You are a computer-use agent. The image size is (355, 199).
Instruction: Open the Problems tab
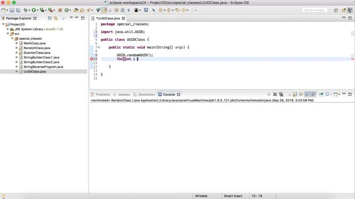[x=103, y=95]
